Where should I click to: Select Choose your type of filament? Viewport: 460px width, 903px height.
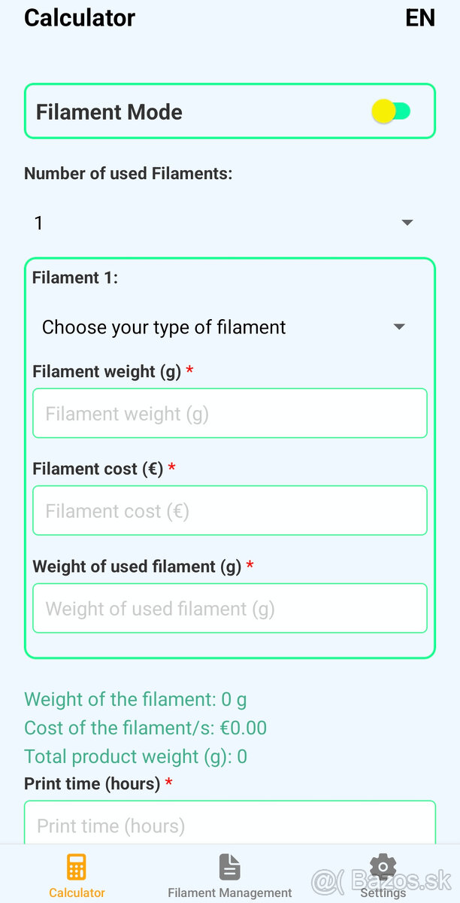[164, 327]
